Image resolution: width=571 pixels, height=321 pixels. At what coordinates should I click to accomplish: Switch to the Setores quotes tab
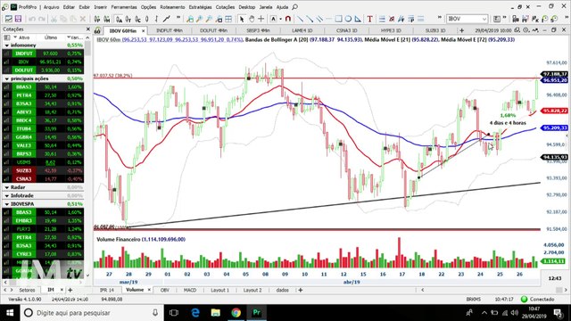click(27, 290)
